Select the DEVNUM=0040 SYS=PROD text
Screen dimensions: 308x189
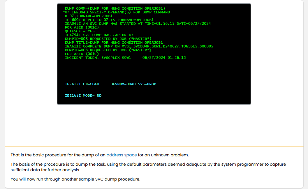click(x=133, y=84)
